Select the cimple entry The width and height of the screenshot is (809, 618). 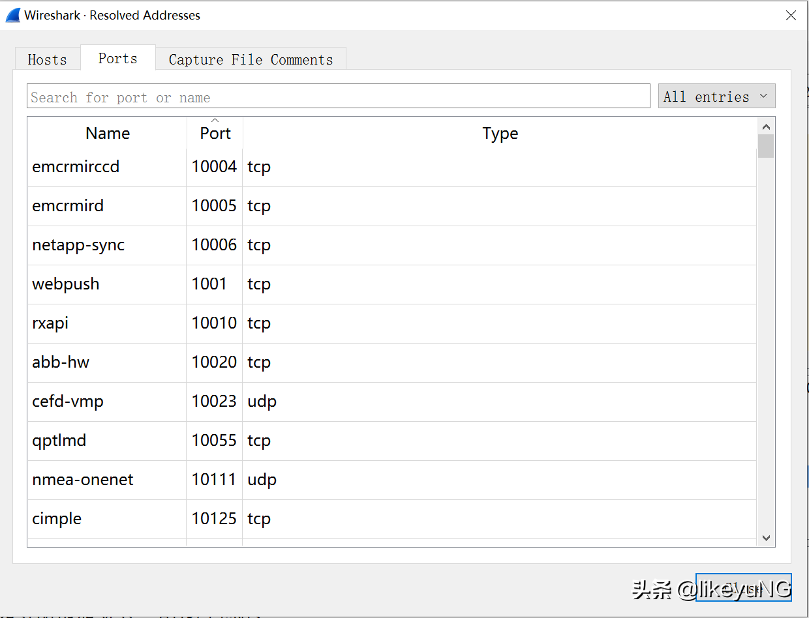[57, 519]
